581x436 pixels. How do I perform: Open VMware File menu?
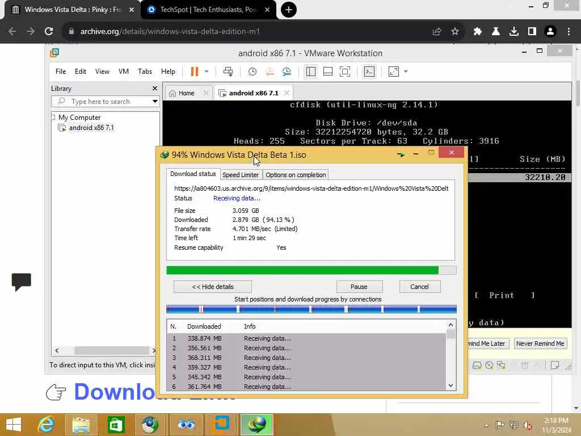(x=61, y=72)
